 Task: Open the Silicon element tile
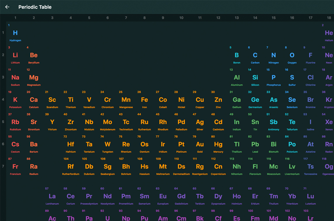coord(255,78)
